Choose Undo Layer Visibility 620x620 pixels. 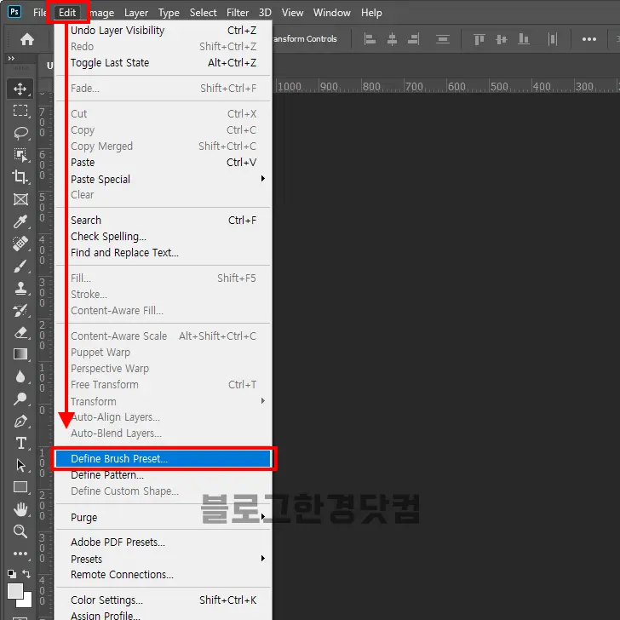[163, 31]
